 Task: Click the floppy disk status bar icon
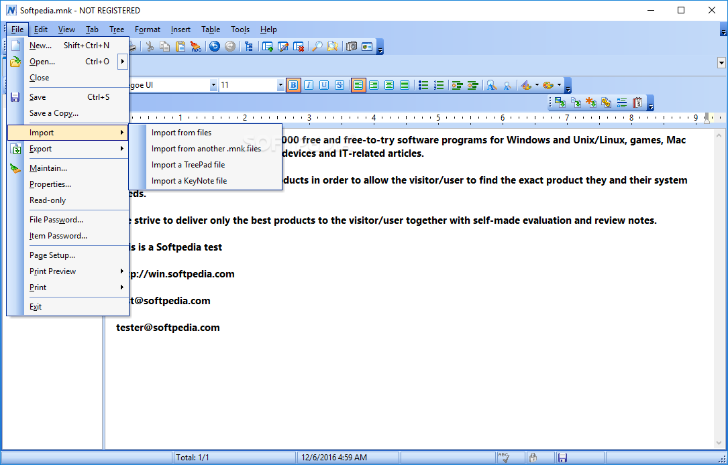point(562,458)
